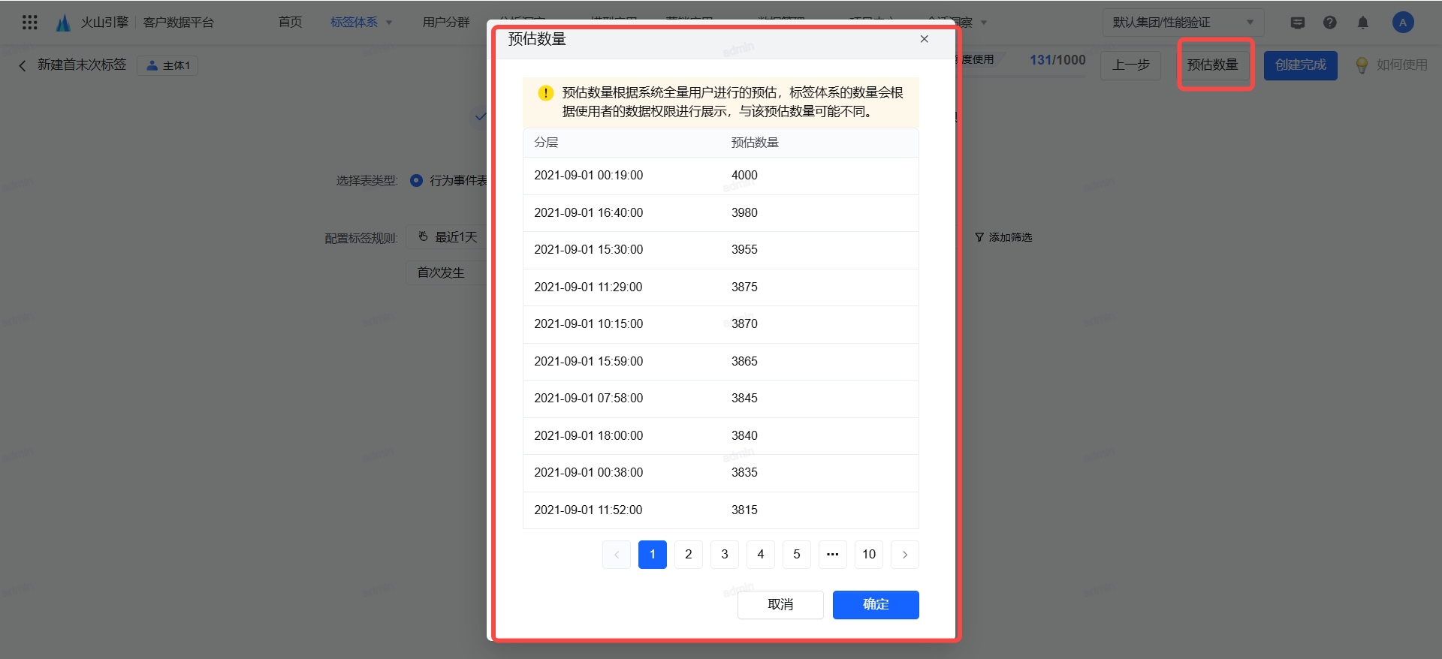Image resolution: width=1442 pixels, height=659 pixels.
Task: Open the user avatar menu
Action: (1403, 23)
